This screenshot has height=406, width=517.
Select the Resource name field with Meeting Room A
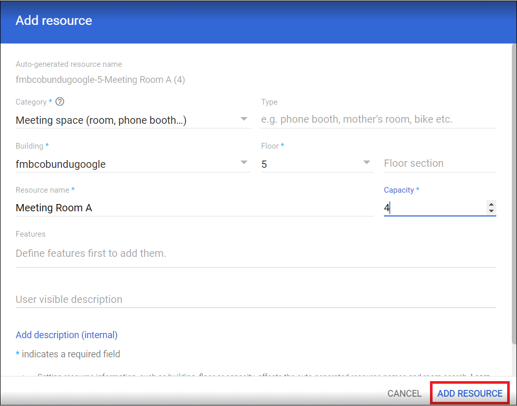coord(194,208)
